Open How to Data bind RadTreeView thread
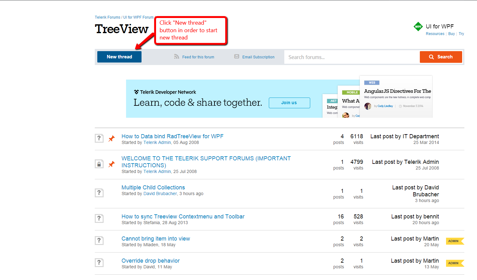 [172, 136]
